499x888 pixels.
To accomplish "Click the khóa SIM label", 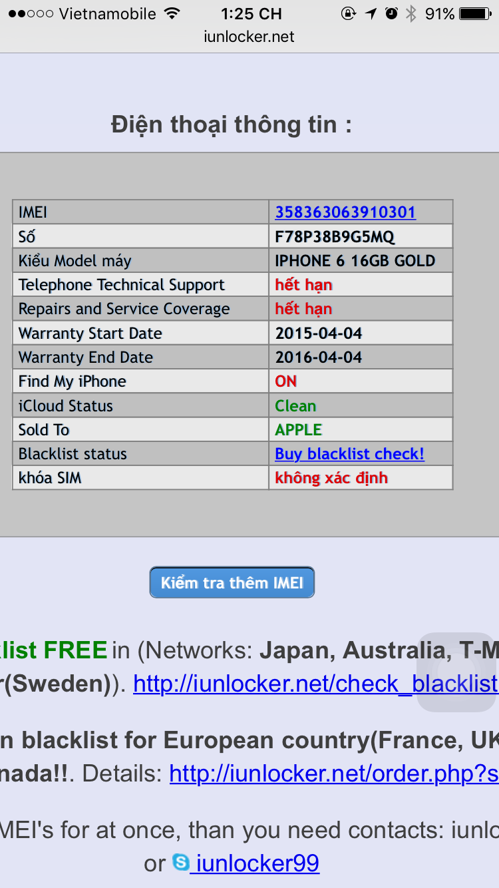I will point(50,478).
